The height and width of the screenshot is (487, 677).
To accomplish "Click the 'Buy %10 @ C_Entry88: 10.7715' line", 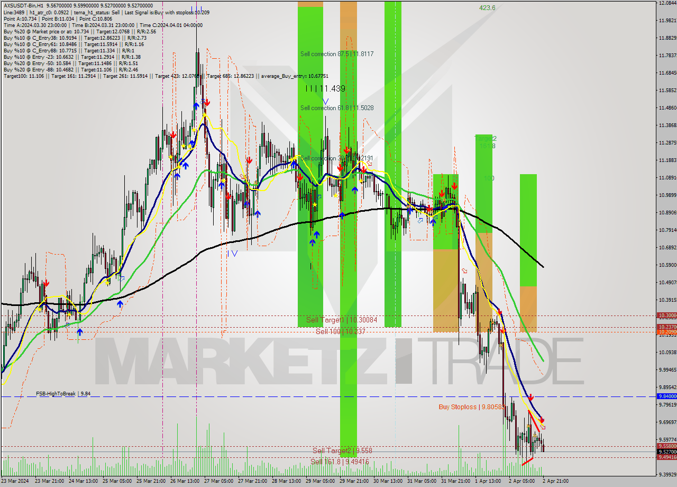I will click(69, 50).
